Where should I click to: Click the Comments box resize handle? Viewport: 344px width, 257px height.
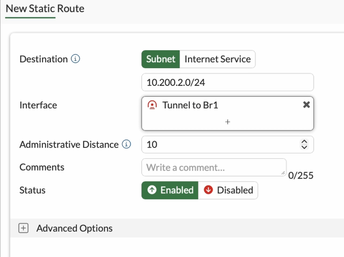283,173
